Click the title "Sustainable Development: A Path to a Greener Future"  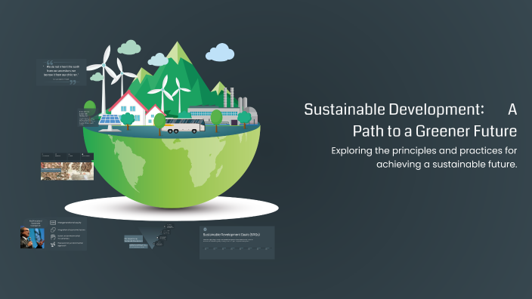point(410,120)
